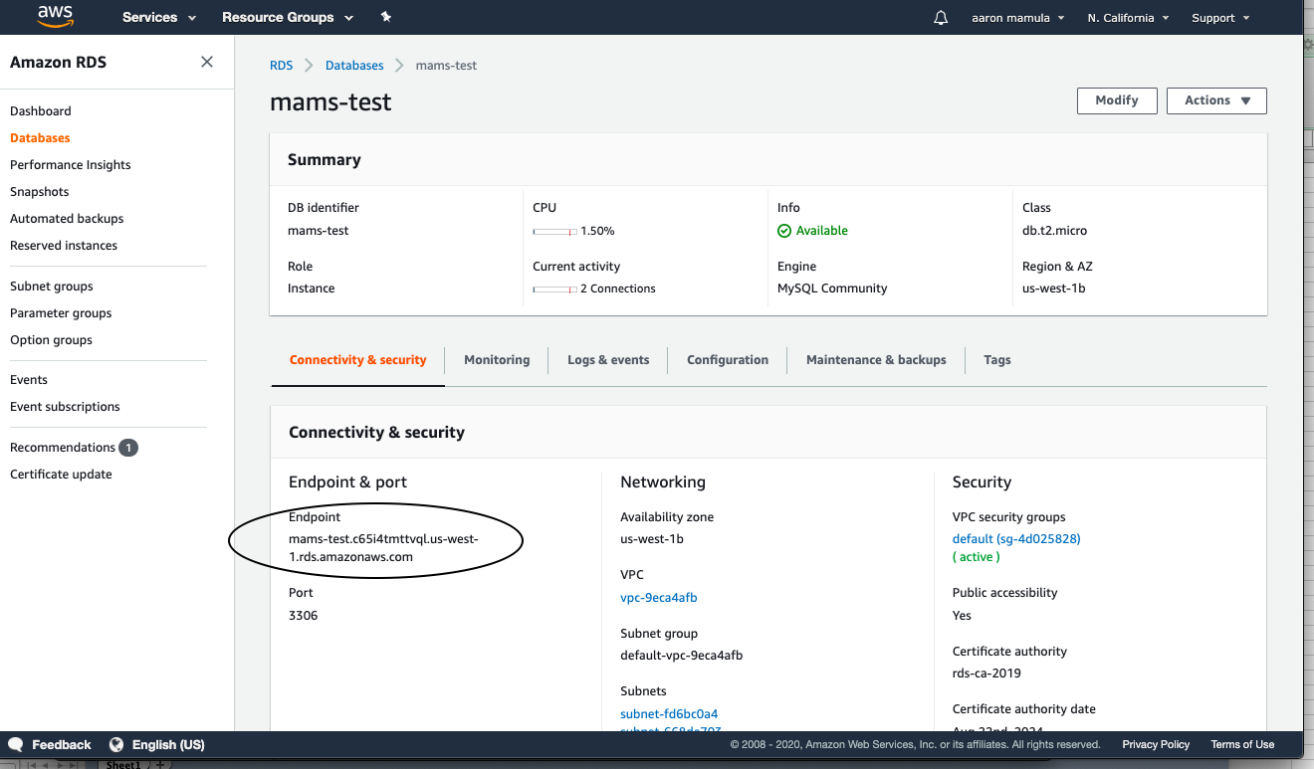Open Performance Insights in sidebar
This screenshot has width=1314, height=769.
tap(71, 165)
